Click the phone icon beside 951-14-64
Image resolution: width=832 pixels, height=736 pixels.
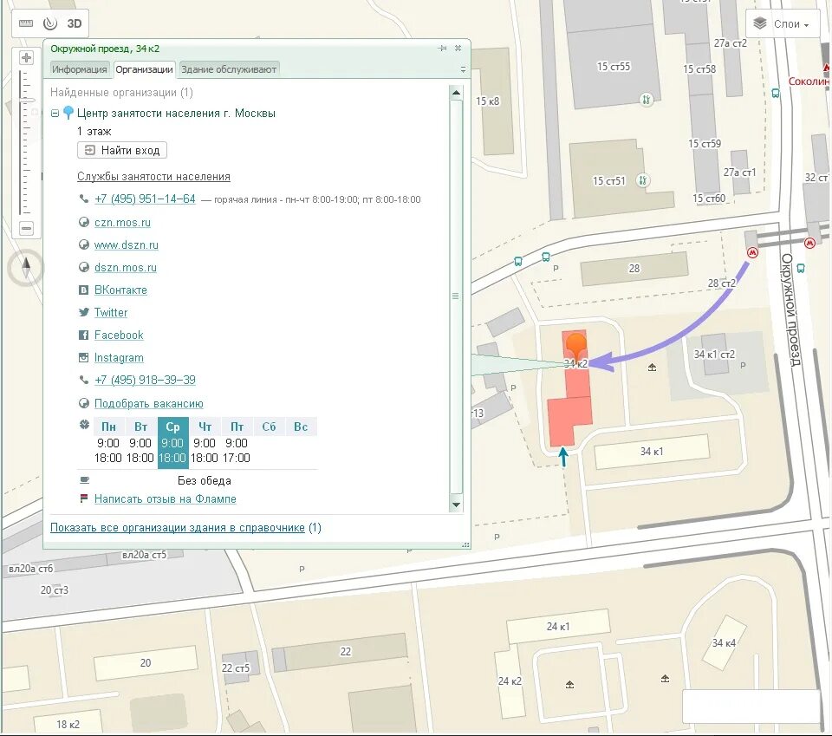[x=83, y=199]
